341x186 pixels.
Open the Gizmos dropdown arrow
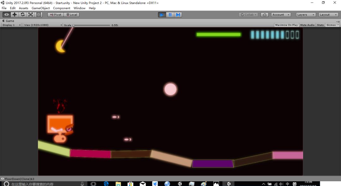tap(338, 25)
